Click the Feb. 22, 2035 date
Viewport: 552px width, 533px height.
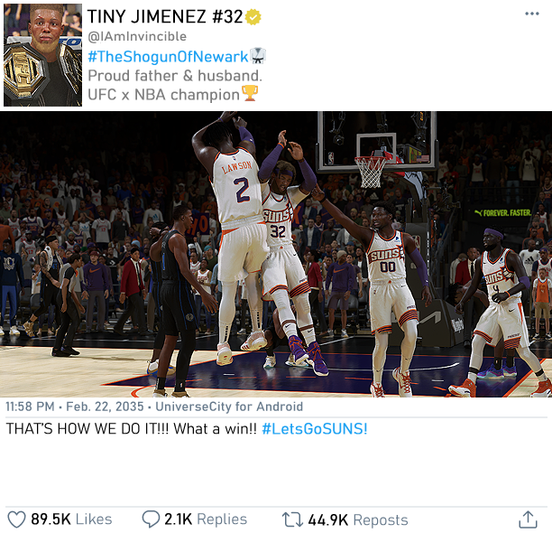105,407
